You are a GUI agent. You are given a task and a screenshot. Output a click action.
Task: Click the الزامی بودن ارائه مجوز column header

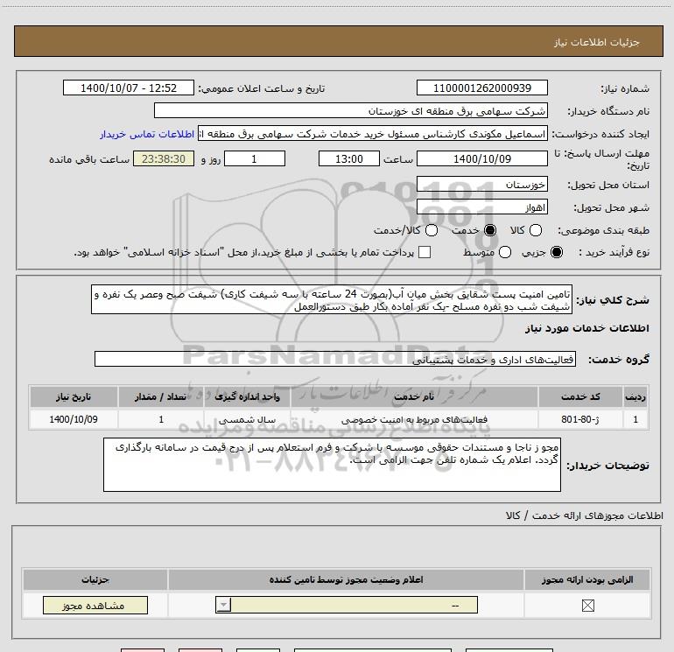(x=587, y=579)
